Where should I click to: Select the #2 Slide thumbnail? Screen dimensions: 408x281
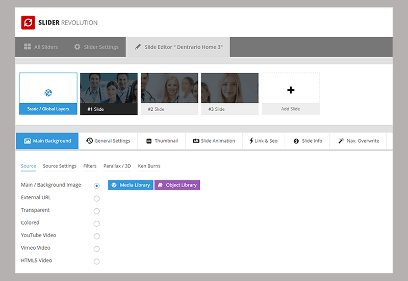click(x=169, y=94)
